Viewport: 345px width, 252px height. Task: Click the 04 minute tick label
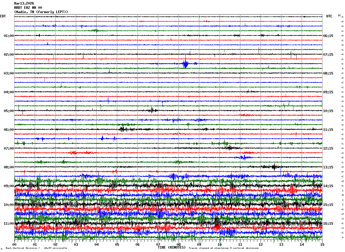(x=96, y=244)
